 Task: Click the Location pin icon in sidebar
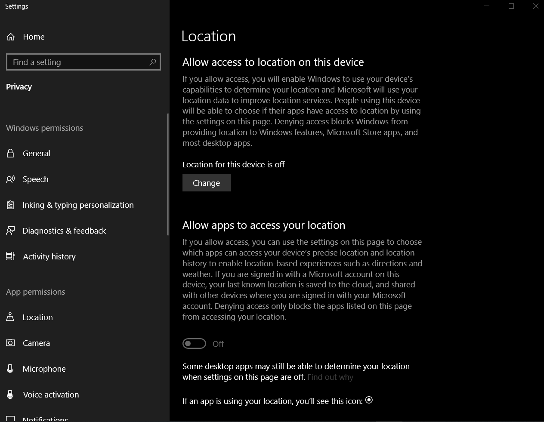click(10, 317)
